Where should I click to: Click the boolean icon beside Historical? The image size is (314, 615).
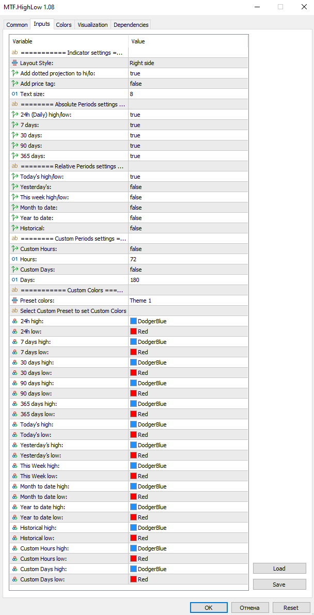tap(14, 228)
